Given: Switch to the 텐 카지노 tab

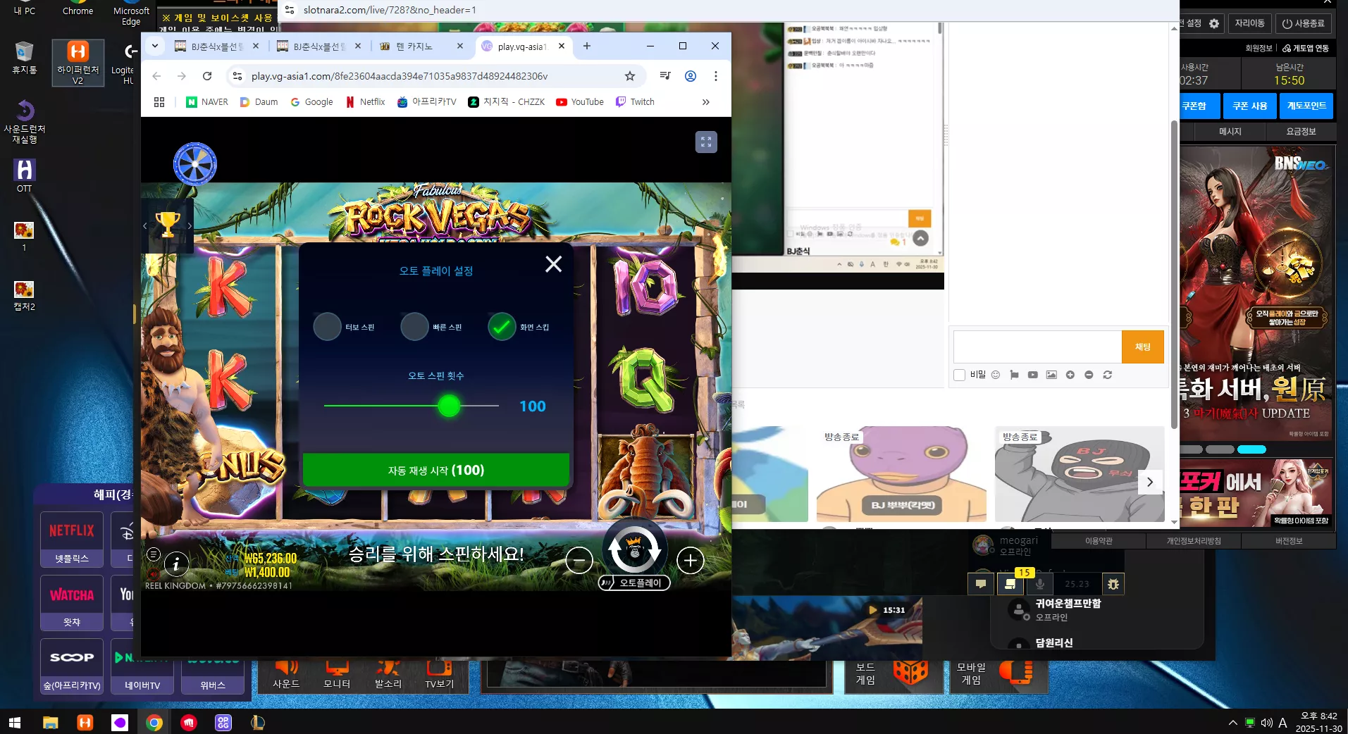Looking at the screenshot, I should pyautogui.click(x=421, y=46).
